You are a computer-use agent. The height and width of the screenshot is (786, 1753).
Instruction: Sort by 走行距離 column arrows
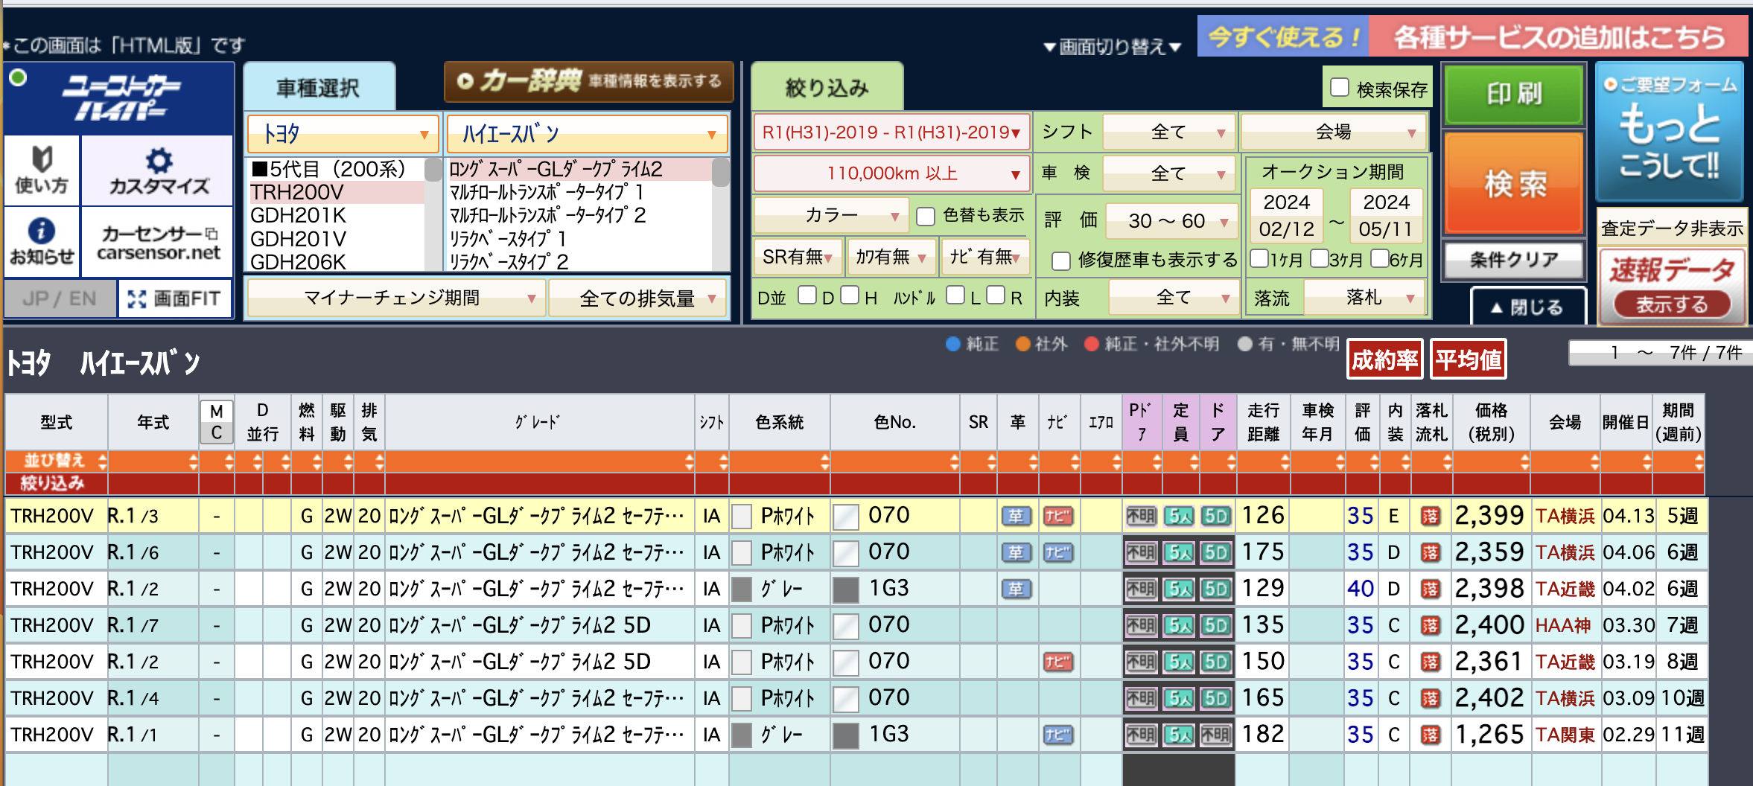tap(1285, 461)
